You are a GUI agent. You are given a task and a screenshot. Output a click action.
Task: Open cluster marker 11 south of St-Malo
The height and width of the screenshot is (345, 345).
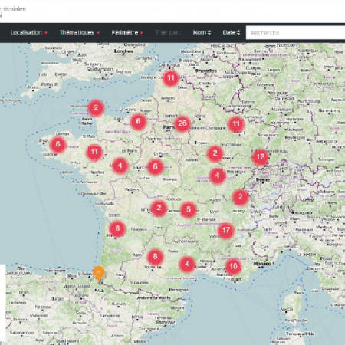tap(94, 153)
